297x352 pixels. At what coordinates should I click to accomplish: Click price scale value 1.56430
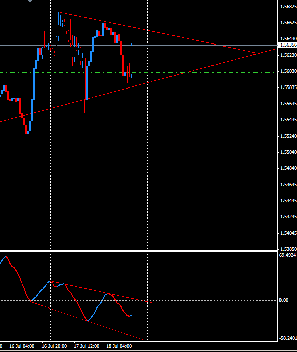tap(288, 39)
